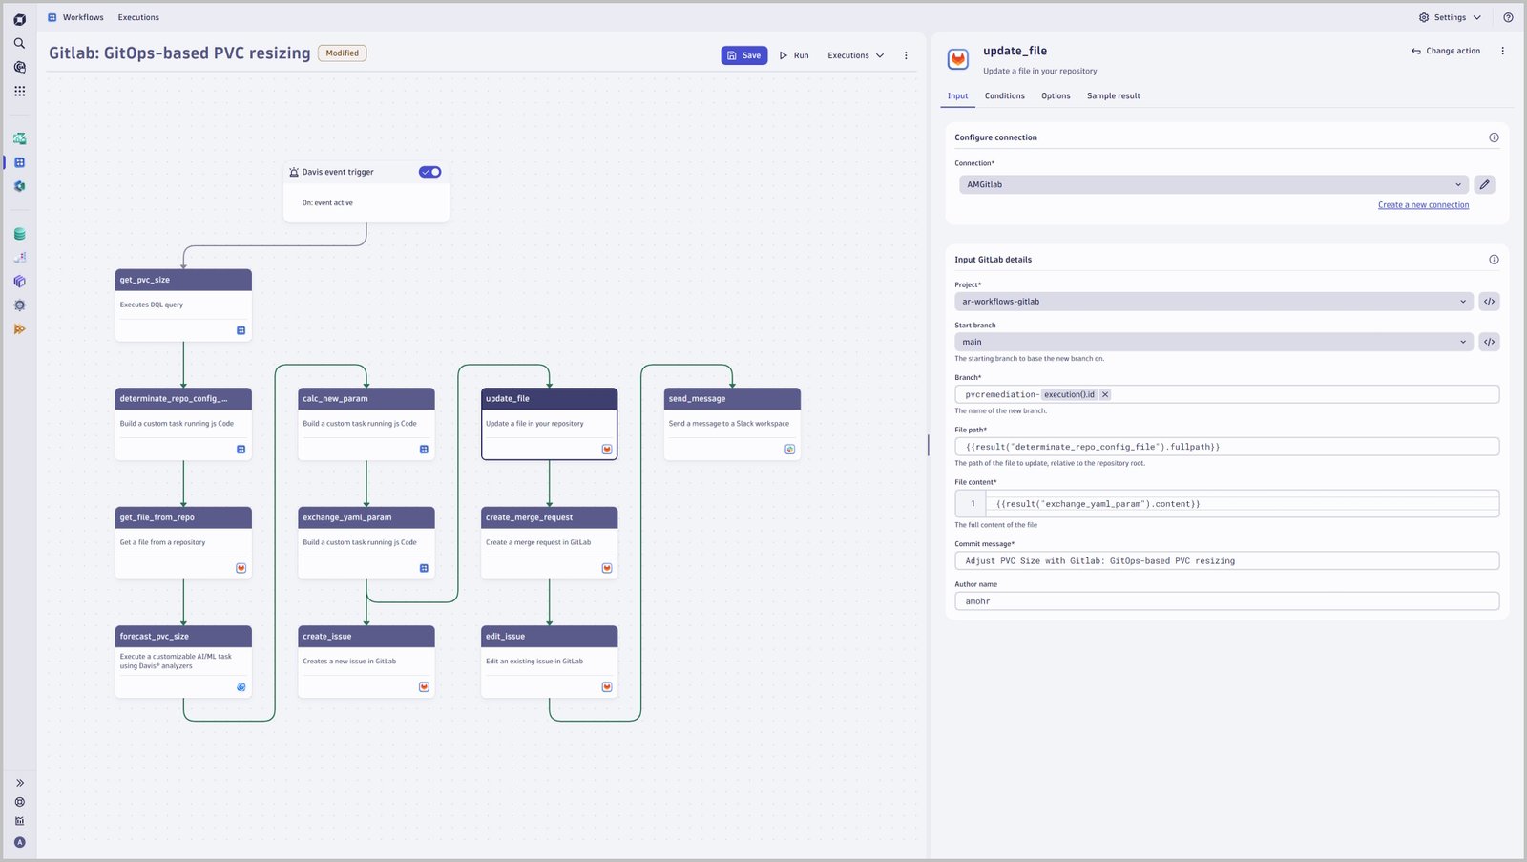Open the help question mark icon
This screenshot has height=862, width=1527.
[1508, 17]
